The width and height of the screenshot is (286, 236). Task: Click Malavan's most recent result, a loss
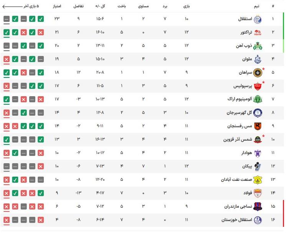click(x=7, y=59)
